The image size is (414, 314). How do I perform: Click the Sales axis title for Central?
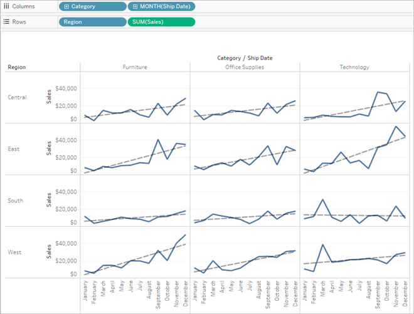[48, 97]
